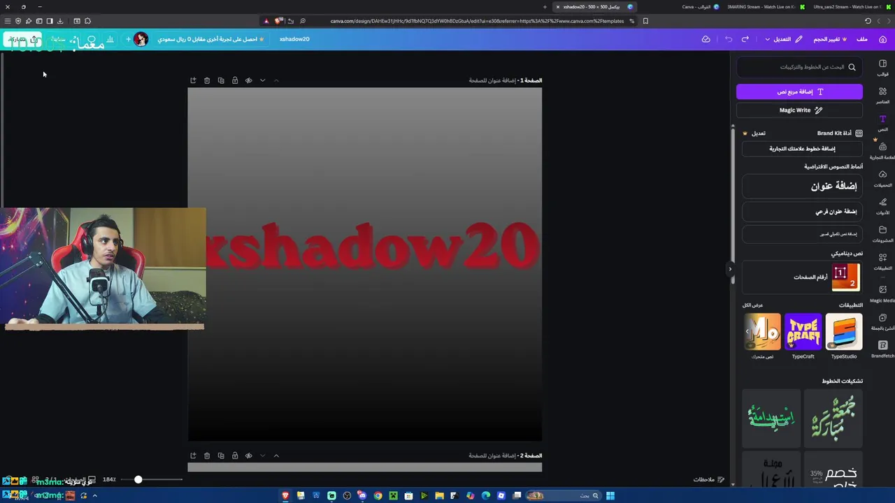Delete page 1 with trash icon
This screenshot has height=503, width=895.
pos(207,80)
